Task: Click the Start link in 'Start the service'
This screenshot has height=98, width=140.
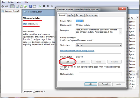Action: coord(25,24)
